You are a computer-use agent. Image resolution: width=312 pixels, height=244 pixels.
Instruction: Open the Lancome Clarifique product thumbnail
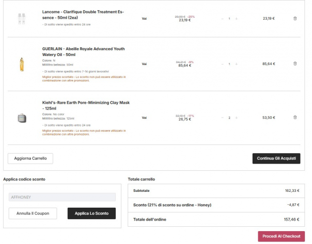[21, 19]
